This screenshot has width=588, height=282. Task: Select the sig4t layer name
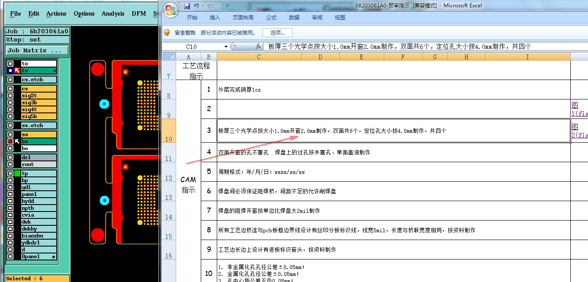point(39,109)
